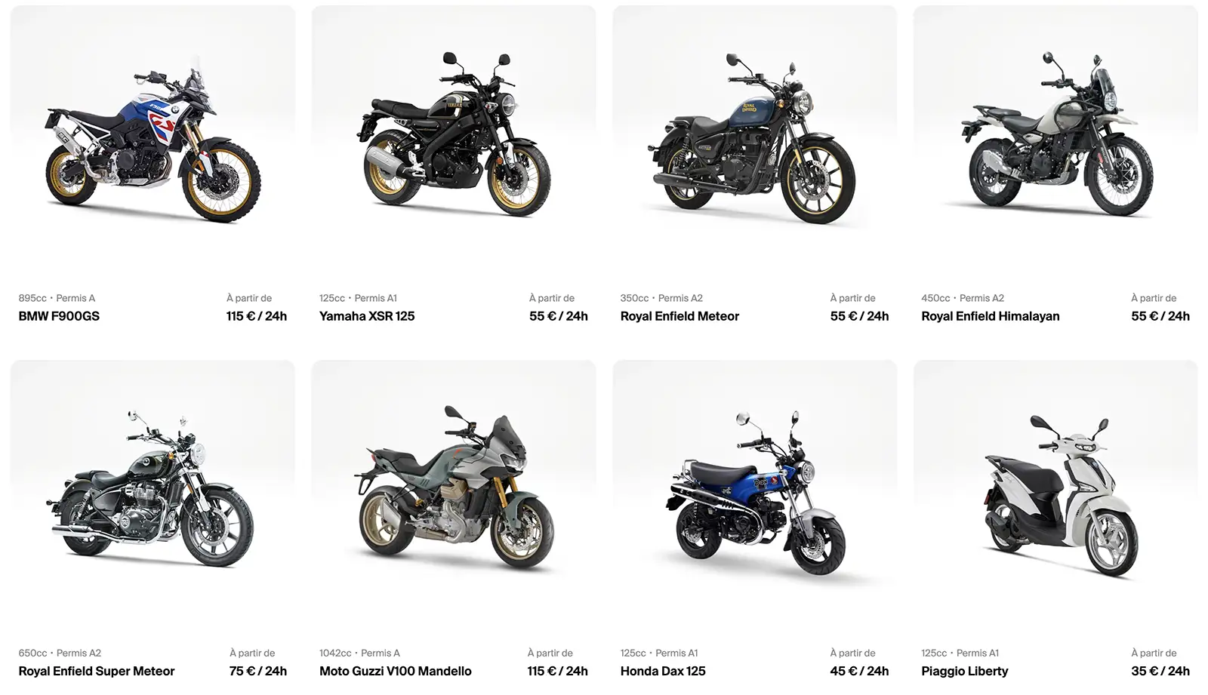Select the Yamaha XSR 125 photo
Image resolution: width=1208 pixels, height=695 pixels.
pos(454,140)
